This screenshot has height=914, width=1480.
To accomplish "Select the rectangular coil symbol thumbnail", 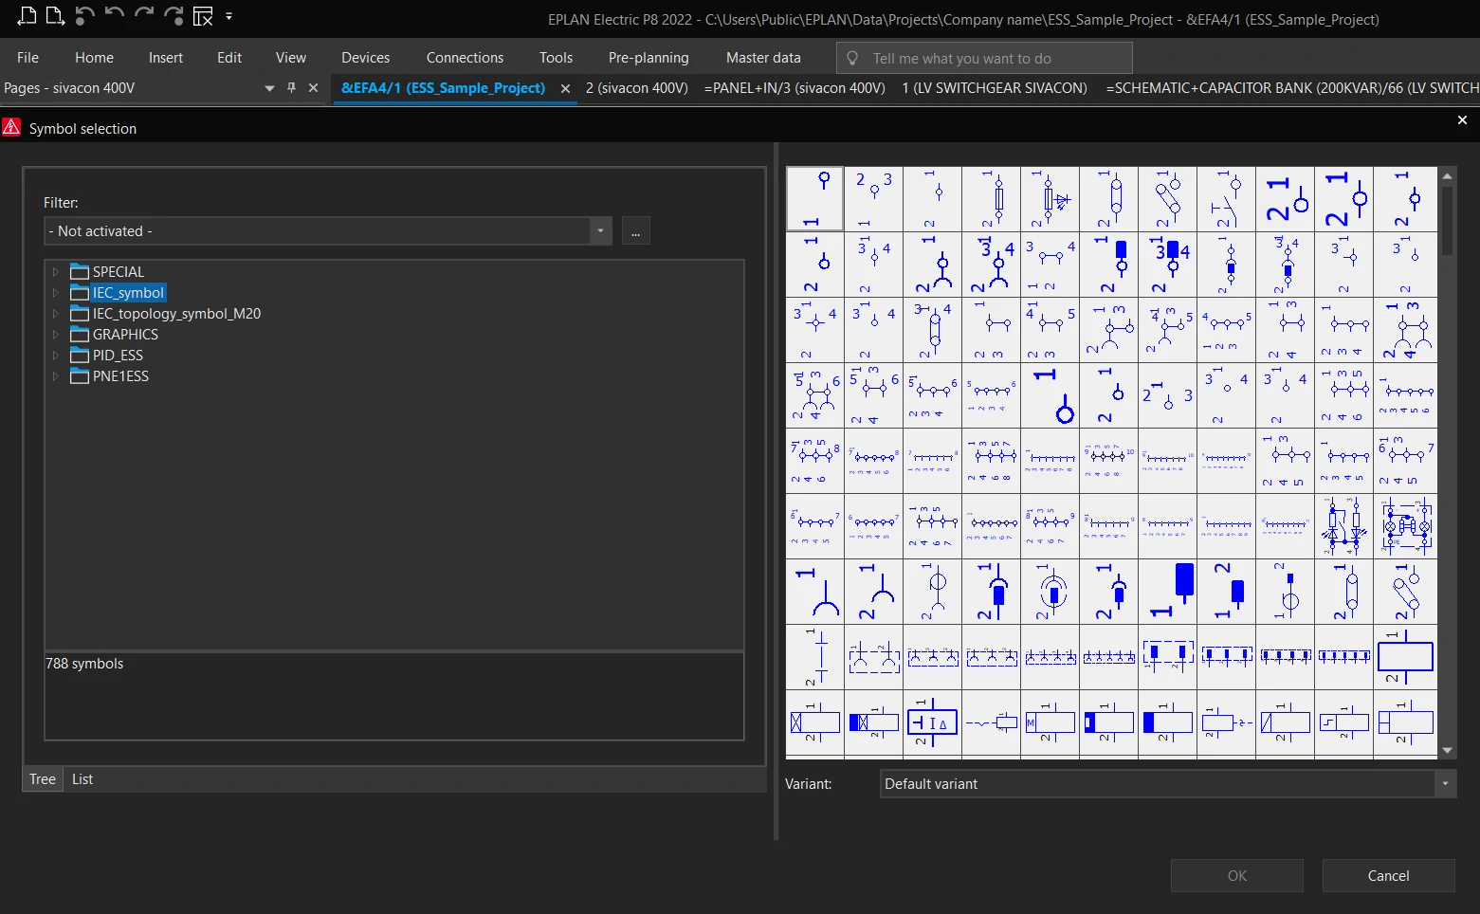I will coord(1405,657).
